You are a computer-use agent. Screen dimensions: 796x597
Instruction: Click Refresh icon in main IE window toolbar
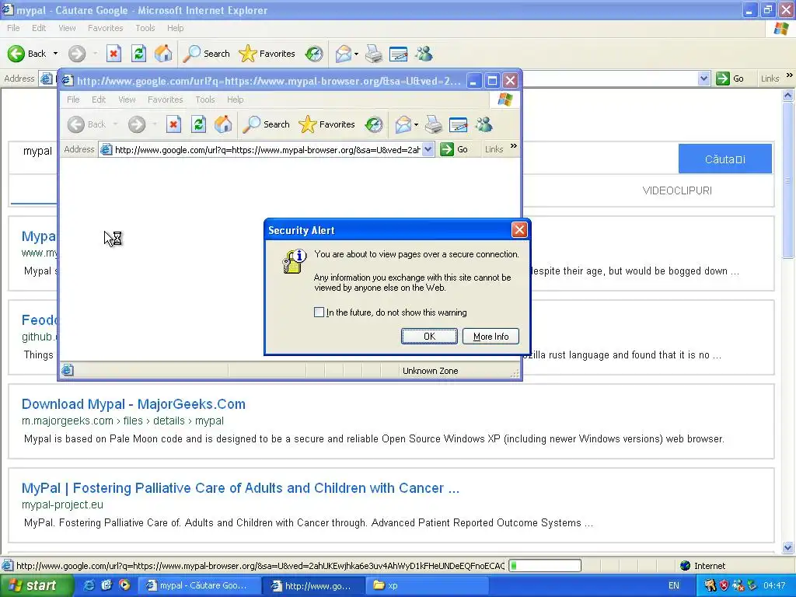coord(138,54)
